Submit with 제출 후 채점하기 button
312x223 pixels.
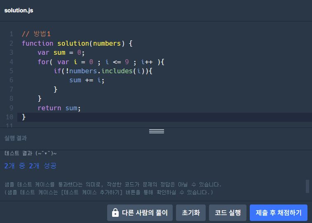click(279, 213)
